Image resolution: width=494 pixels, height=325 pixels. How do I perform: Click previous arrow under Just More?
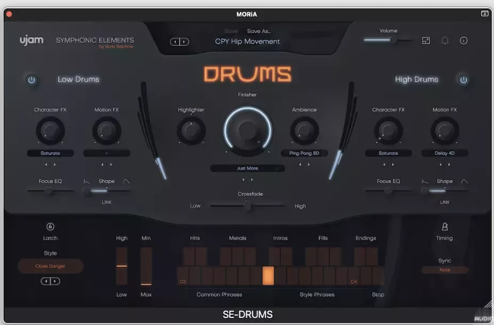click(243, 180)
